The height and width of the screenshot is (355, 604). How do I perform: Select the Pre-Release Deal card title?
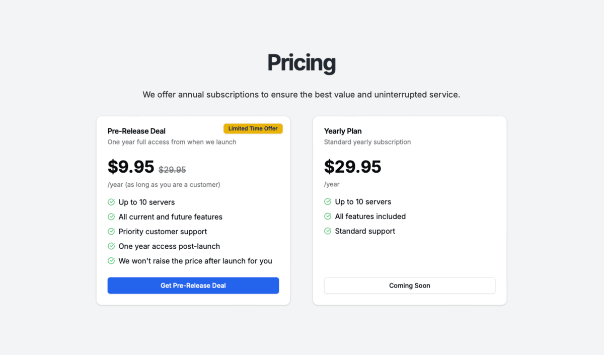[x=136, y=131]
